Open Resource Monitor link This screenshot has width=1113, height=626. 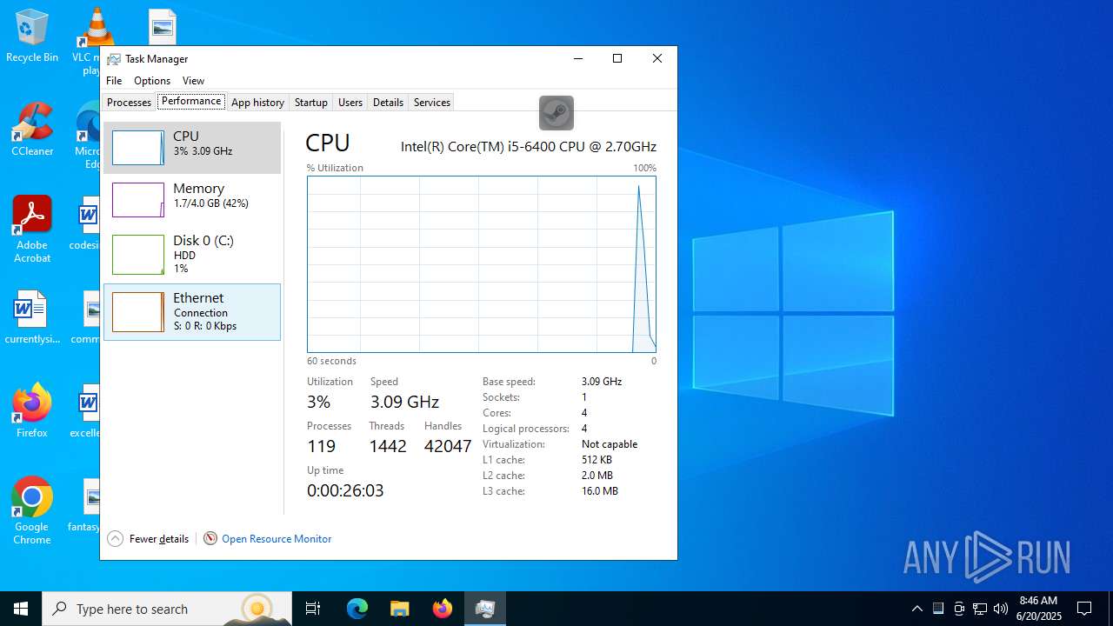click(x=277, y=539)
